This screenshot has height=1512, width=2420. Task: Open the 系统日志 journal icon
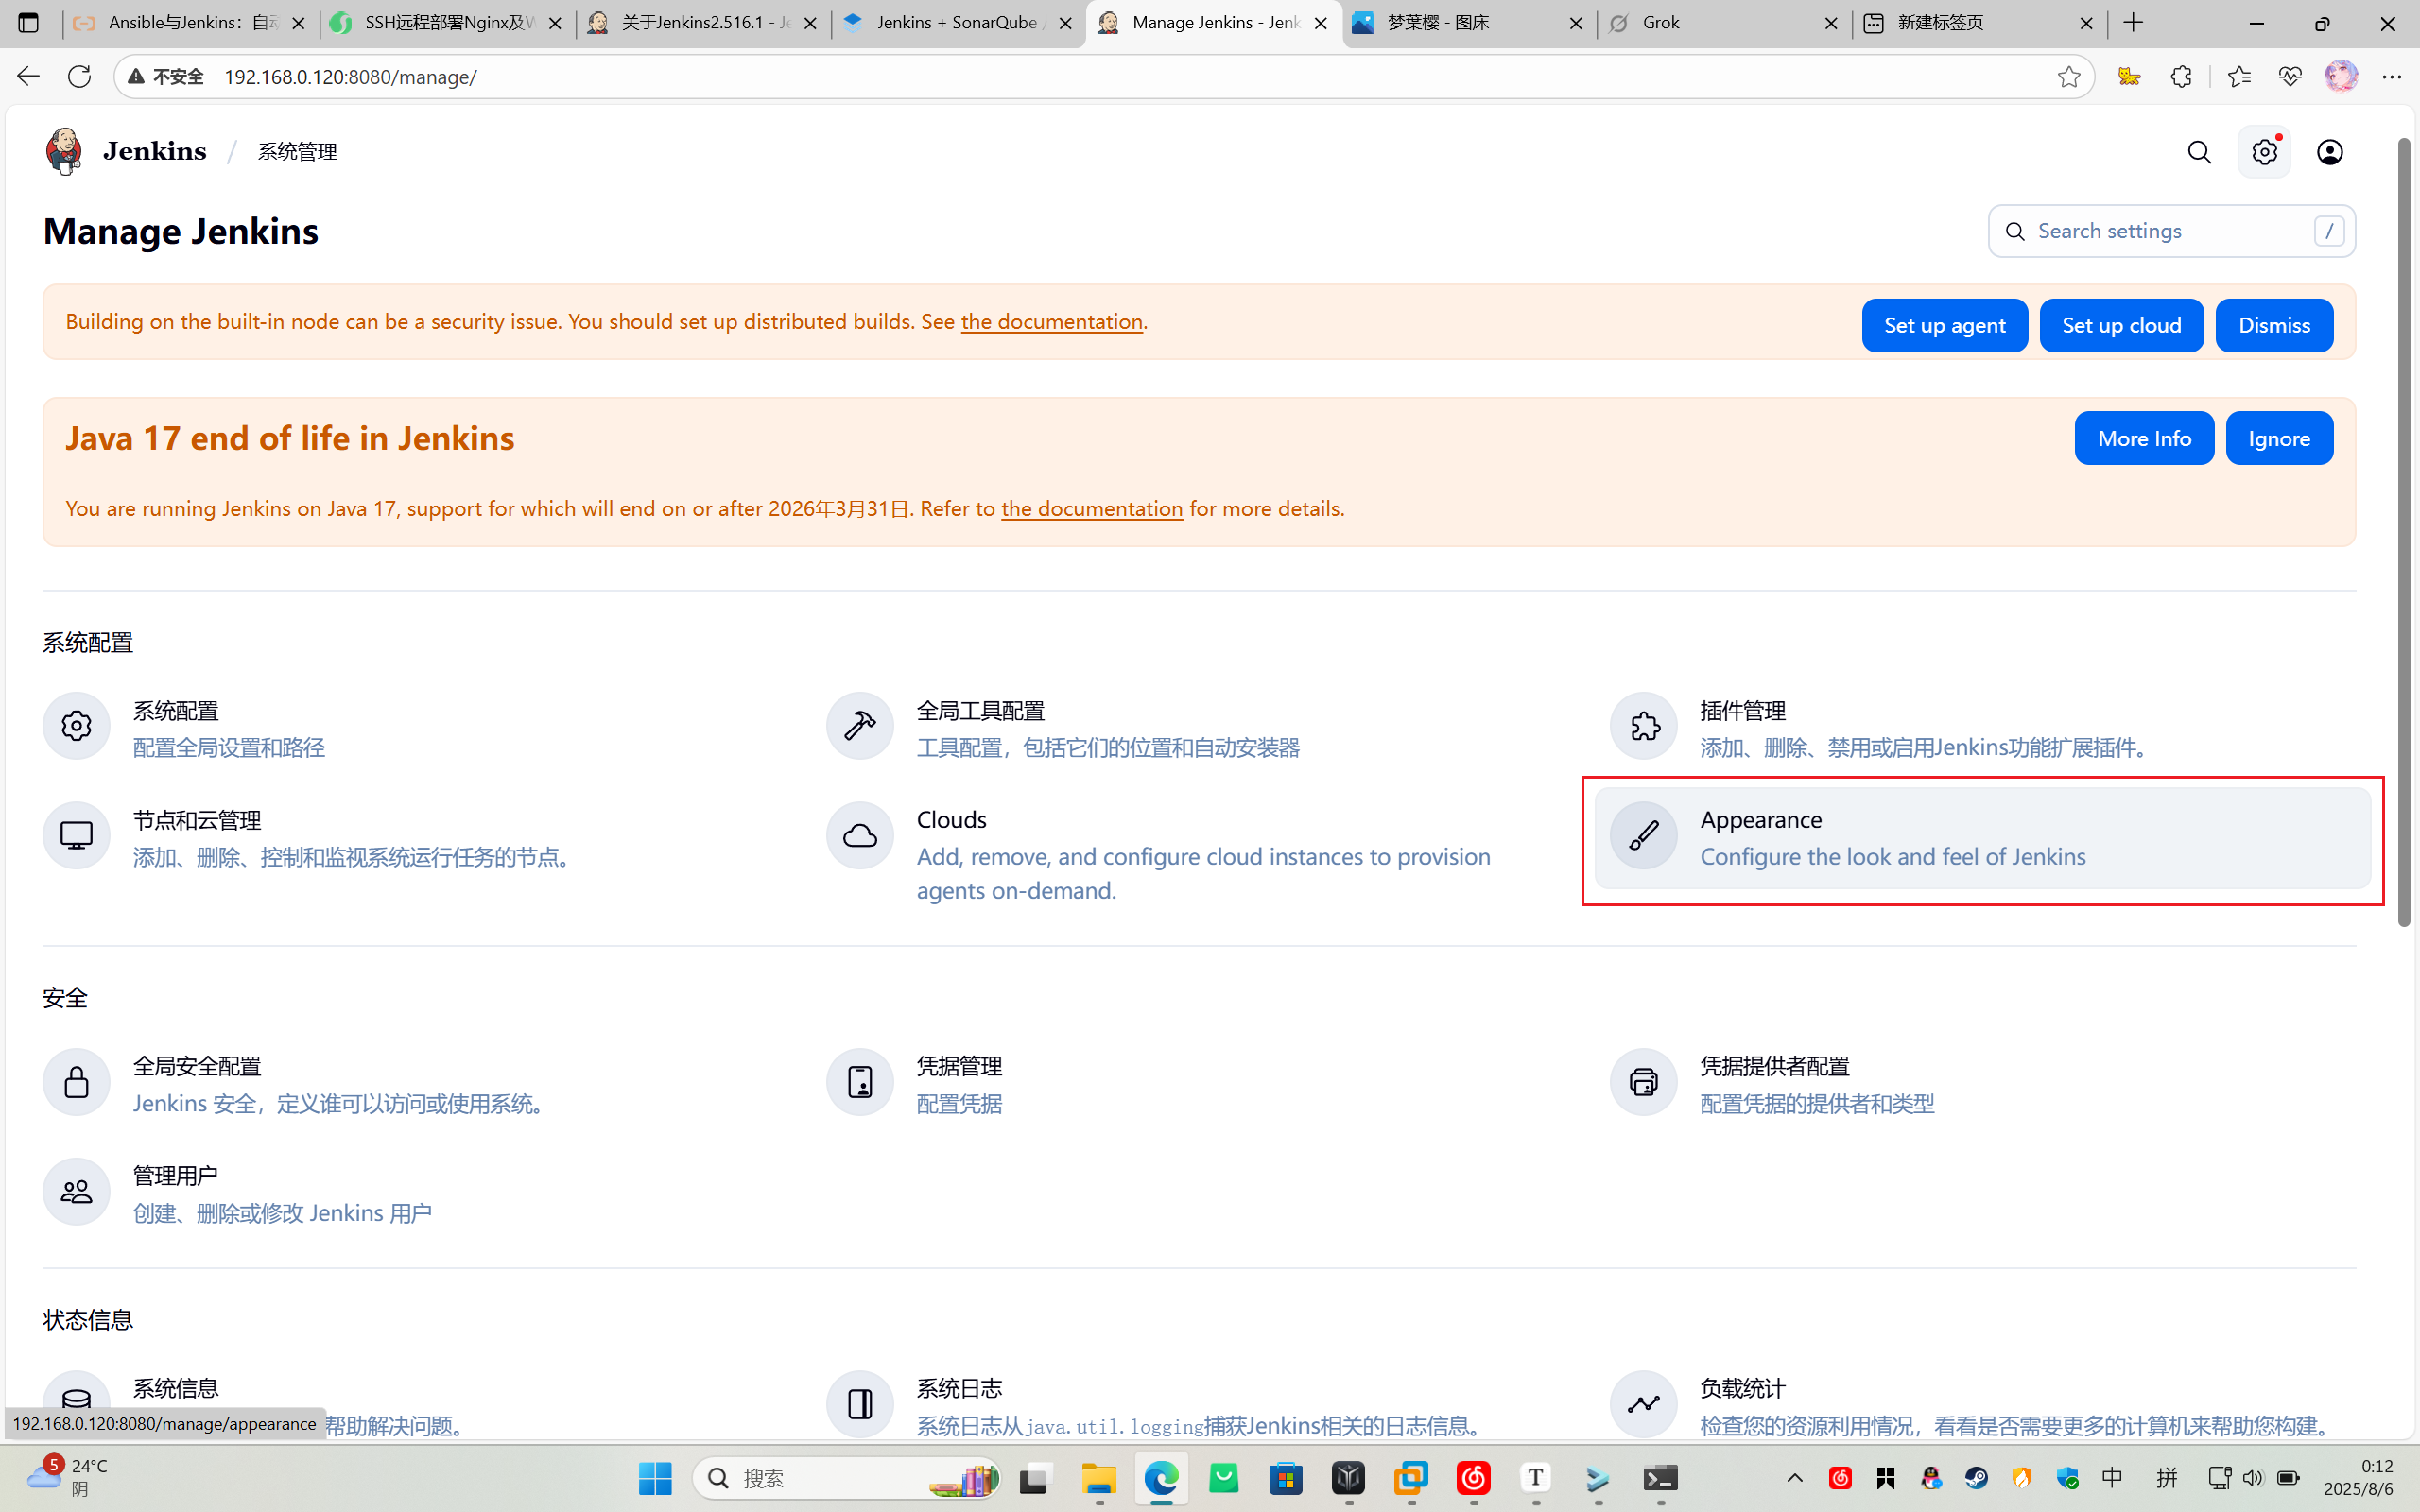(x=859, y=1404)
